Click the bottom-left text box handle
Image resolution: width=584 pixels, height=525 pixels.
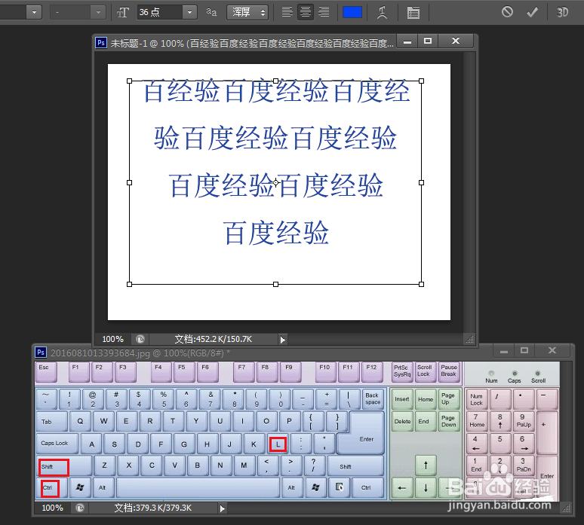point(129,284)
